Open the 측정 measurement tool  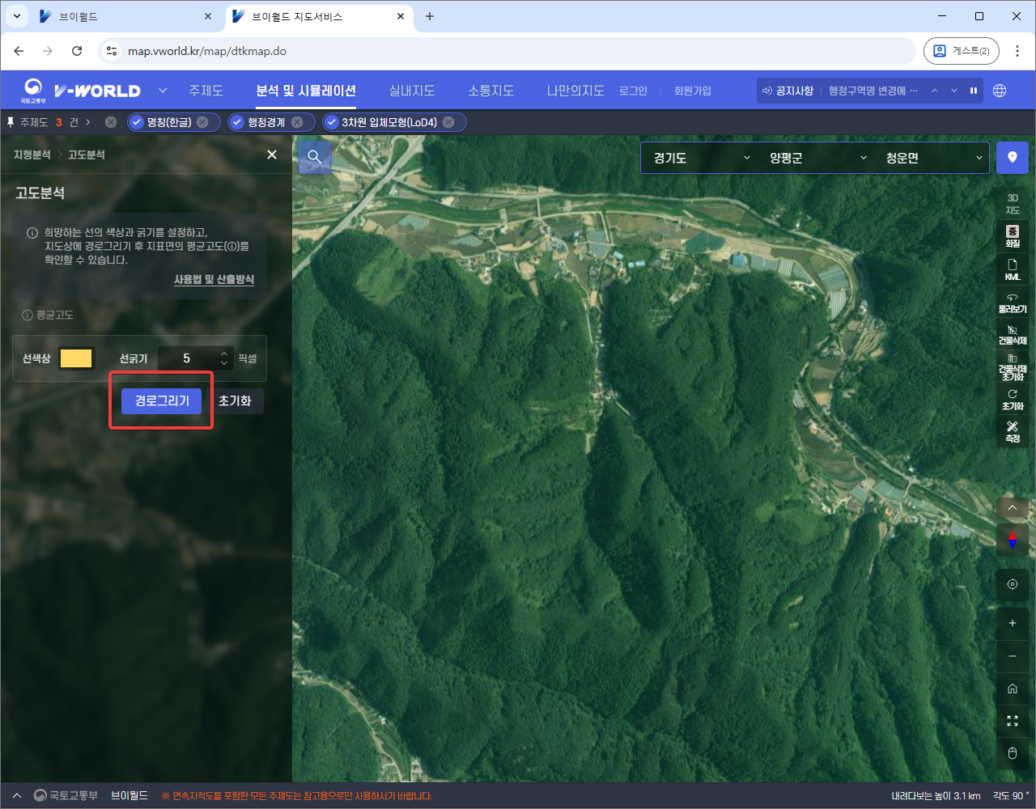(1012, 431)
